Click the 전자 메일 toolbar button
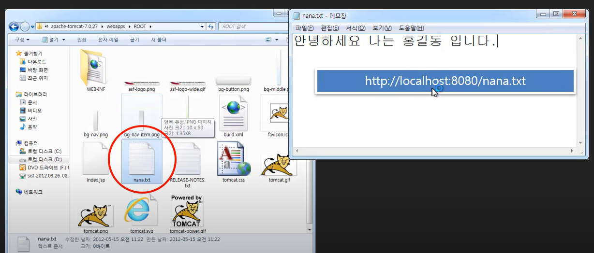This screenshot has width=594, height=253. [108, 40]
